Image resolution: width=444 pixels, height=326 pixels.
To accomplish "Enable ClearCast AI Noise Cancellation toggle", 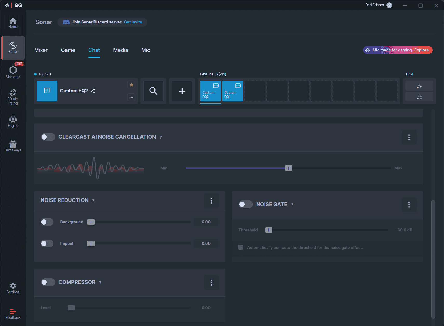I will coord(48,137).
